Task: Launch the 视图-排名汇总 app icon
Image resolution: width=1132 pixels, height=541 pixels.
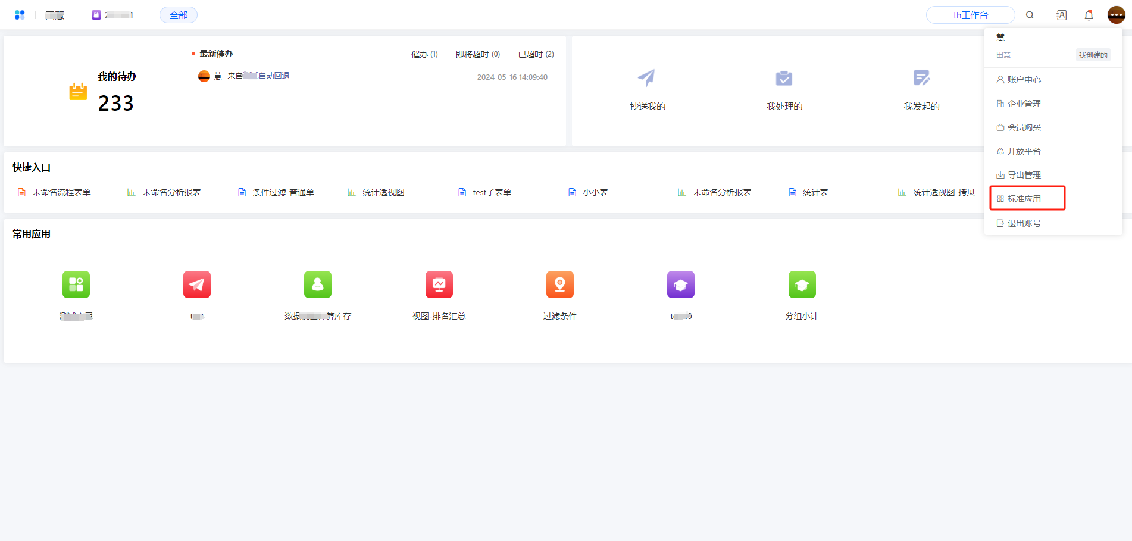Action: (439, 284)
